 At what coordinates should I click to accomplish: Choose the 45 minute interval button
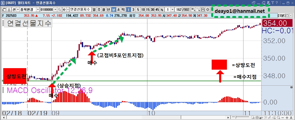pyautogui.click(x=157, y=10)
